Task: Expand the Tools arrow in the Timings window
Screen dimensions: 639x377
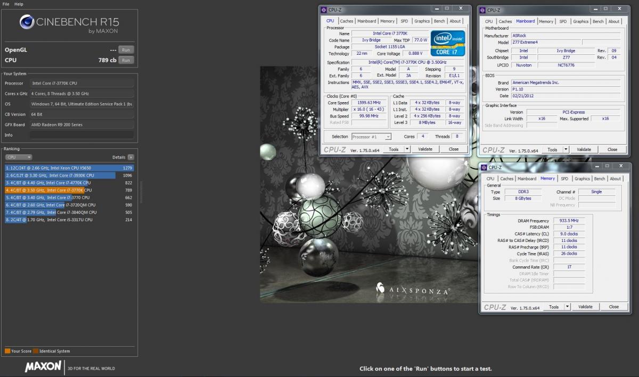Action: point(568,307)
